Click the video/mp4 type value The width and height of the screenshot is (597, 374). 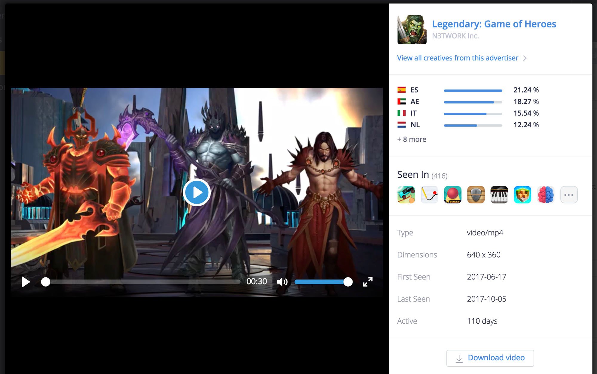485,233
